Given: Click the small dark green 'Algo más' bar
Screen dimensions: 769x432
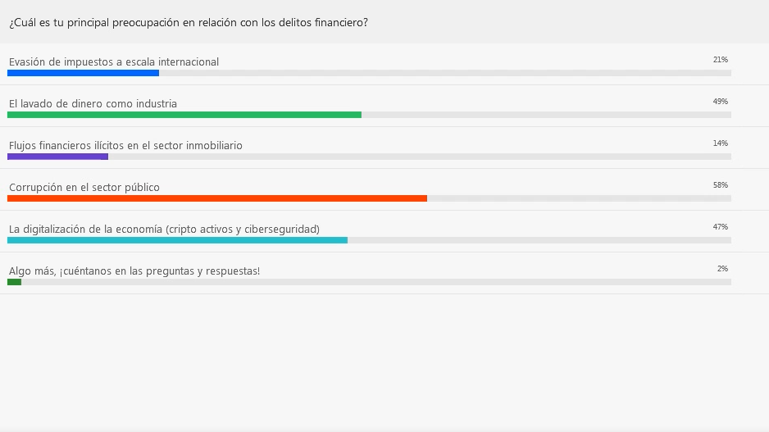Looking at the screenshot, I should [x=14, y=282].
